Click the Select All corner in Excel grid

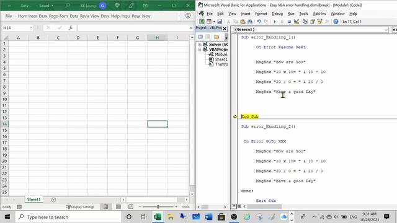5,38
